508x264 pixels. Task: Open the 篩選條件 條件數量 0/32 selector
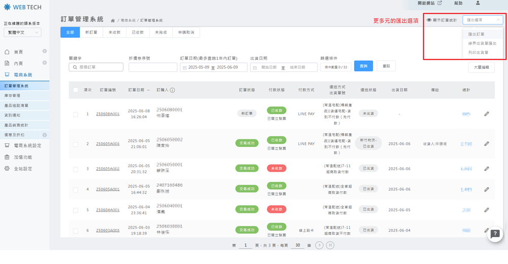[x=336, y=67]
